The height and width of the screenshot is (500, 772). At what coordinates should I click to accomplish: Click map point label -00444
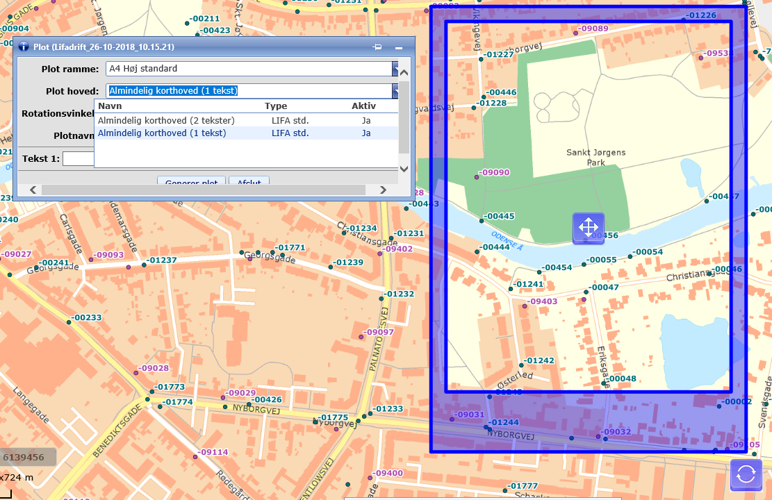coord(495,247)
